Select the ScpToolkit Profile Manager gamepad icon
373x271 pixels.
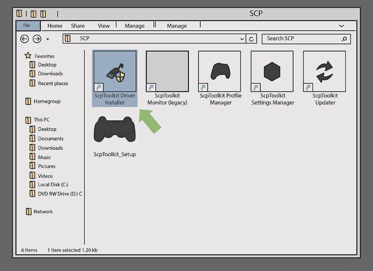point(220,71)
